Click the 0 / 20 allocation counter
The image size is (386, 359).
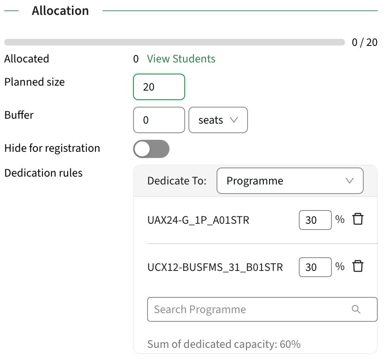coord(365,42)
